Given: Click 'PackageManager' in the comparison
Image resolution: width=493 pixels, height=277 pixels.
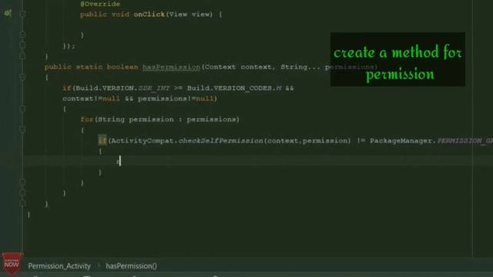Looking at the screenshot, I should tap(401, 140).
